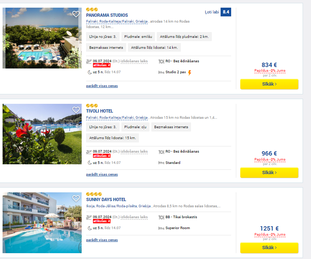Screen dimensions: 311x259
Task: Select the 'Bezmaksas internets' tag in Tivoli Hotel
Action: click(x=171, y=127)
